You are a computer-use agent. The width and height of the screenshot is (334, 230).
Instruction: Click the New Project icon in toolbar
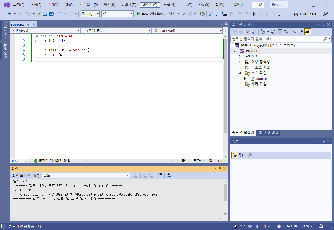click(29, 14)
